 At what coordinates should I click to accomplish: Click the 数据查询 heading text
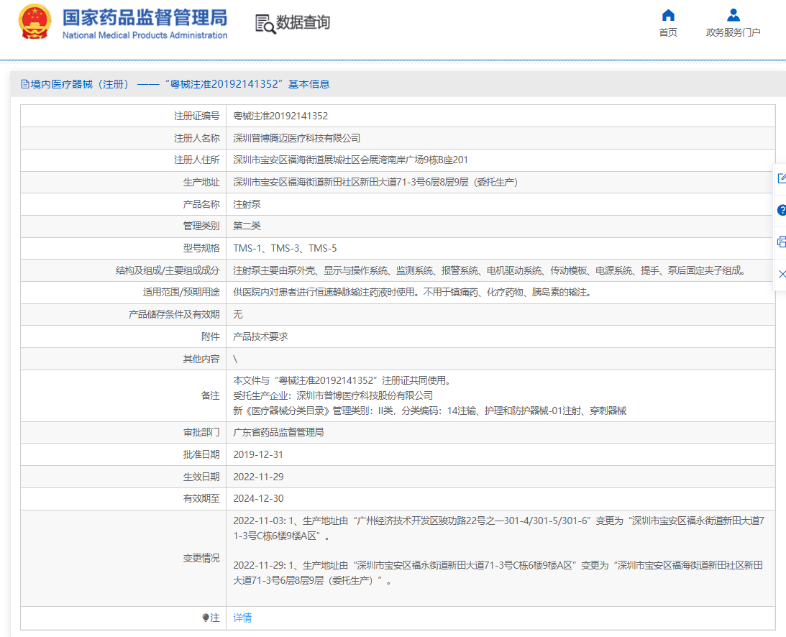click(x=303, y=22)
